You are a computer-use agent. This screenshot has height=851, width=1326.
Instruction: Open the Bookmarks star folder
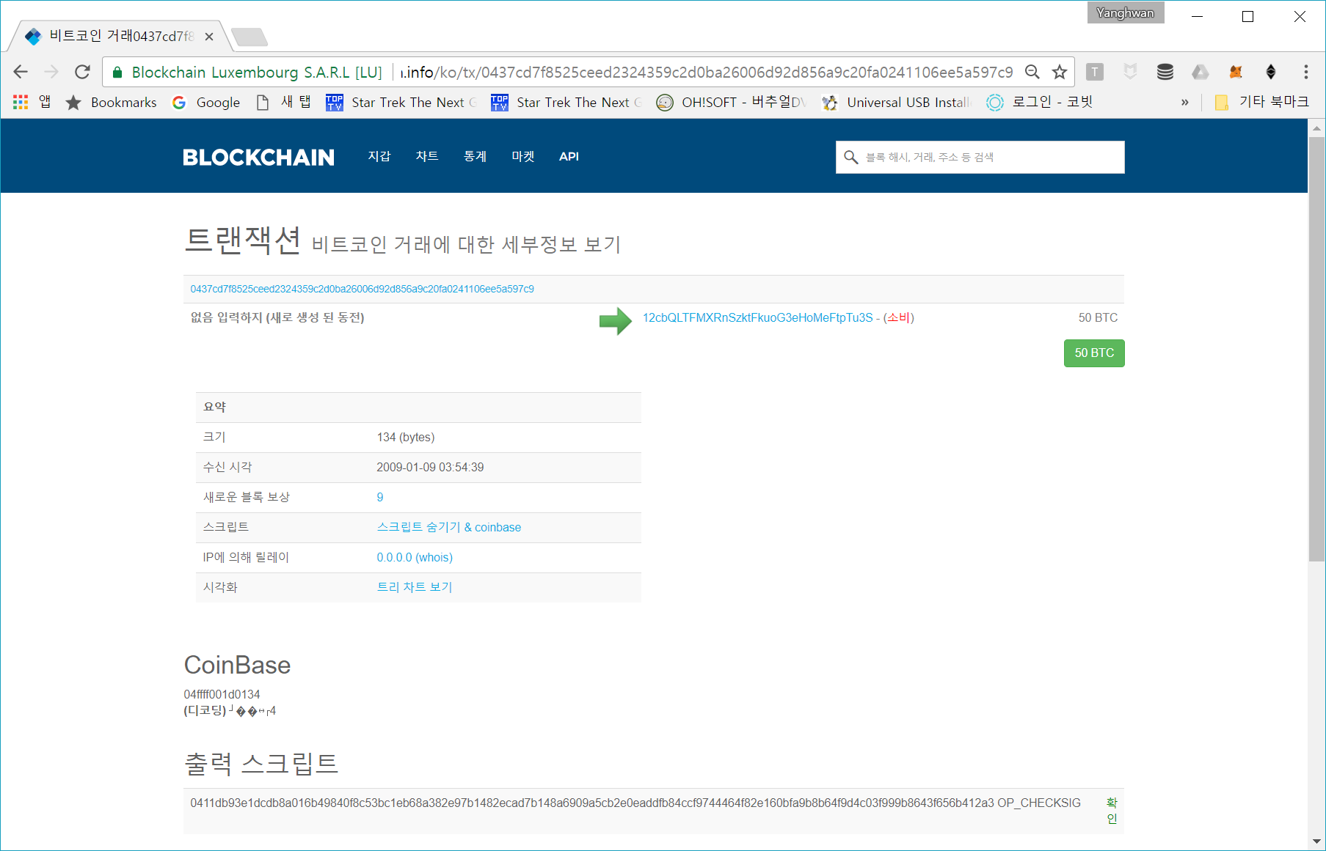click(112, 103)
